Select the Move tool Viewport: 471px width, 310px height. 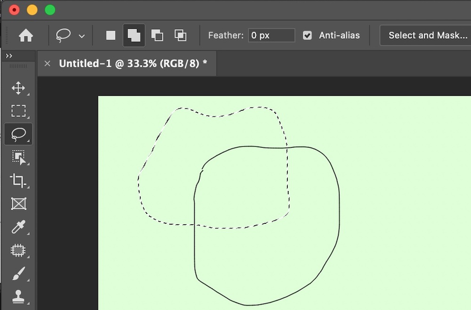pyautogui.click(x=18, y=88)
